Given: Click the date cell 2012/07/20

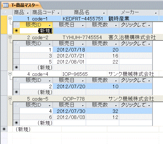Looking at the screenshot, I should point(70,86).
